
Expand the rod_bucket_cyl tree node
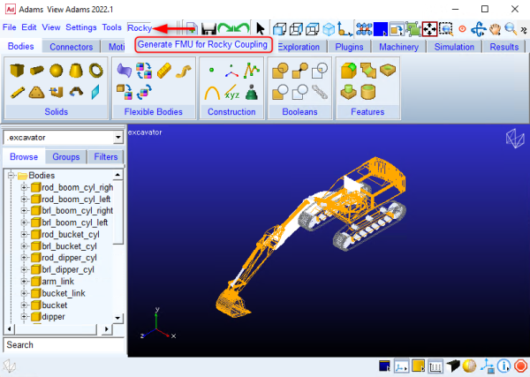[x=24, y=235]
